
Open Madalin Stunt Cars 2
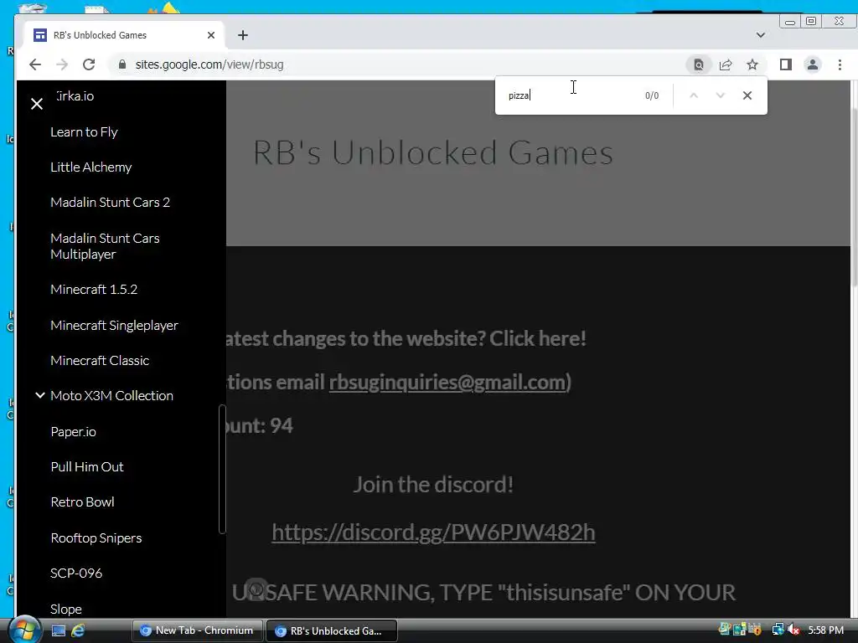click(110, 203)
